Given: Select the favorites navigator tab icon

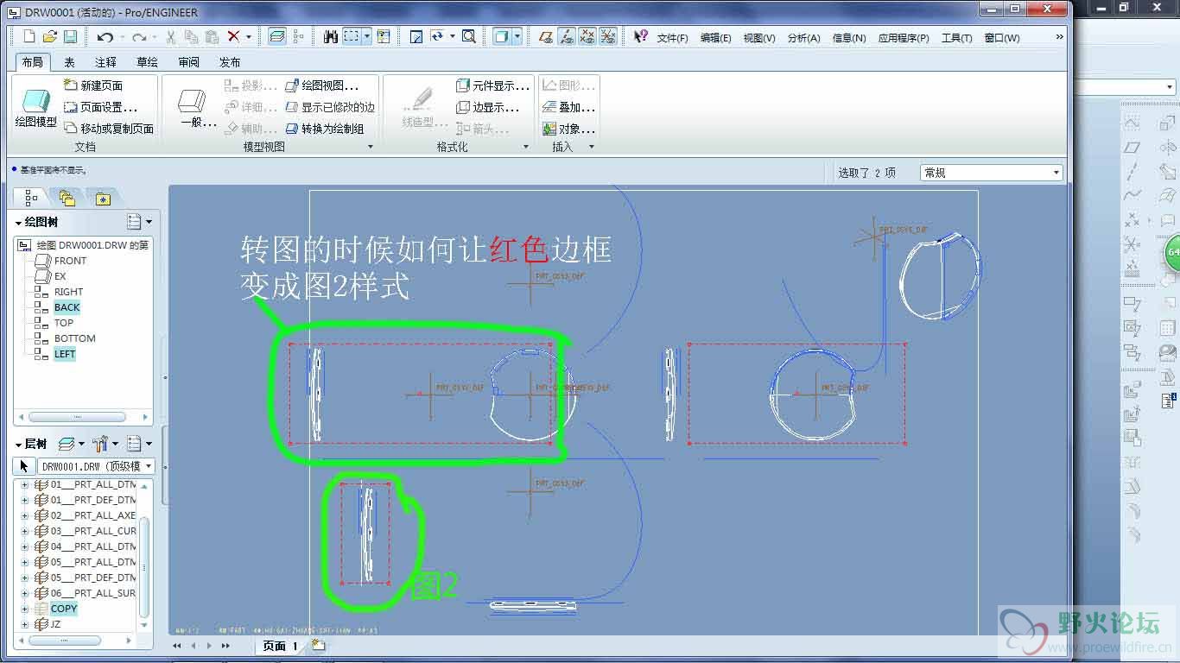Looking at the screenshot, I should (x=103, y=198).
